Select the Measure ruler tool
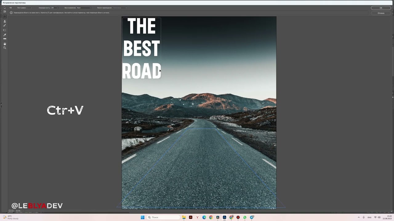Viewport: 394px width, 221px height. [5, 39]
